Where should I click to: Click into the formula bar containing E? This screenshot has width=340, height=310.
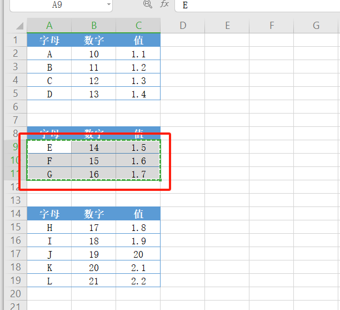pyautogui.click(x=256, y=5)
